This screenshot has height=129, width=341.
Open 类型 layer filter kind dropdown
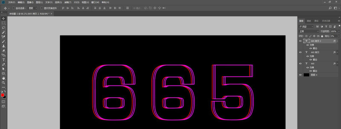click(306, 26)
